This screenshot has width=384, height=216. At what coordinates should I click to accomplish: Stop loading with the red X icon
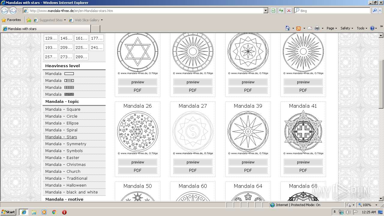(x=289, y=10)
